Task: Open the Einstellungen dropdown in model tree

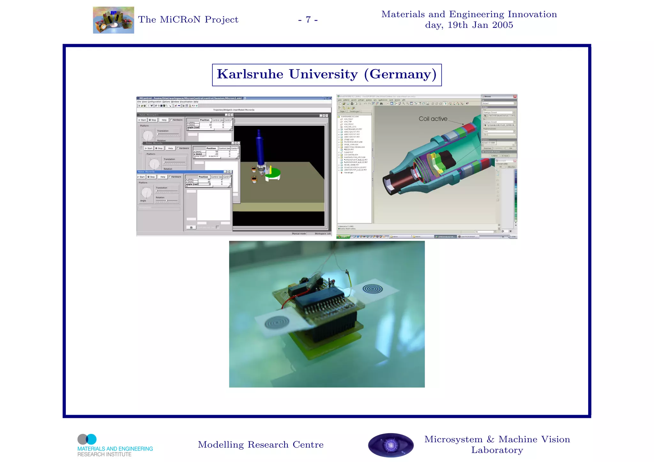Action: point(355,111)
